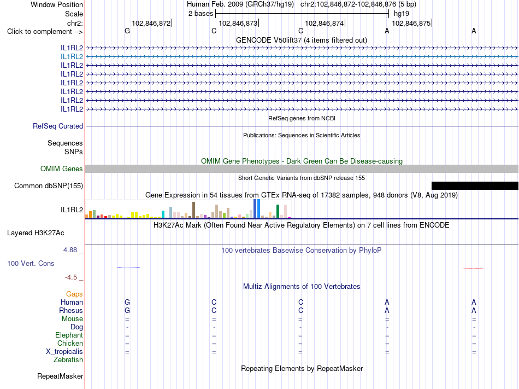Click the Sequences track label
Screen dimensions: 519x389
click(x=65, y=143)
